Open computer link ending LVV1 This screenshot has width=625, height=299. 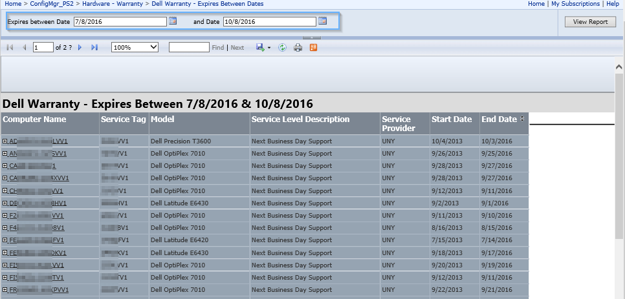pyautogui.click(x=38, y=141)
